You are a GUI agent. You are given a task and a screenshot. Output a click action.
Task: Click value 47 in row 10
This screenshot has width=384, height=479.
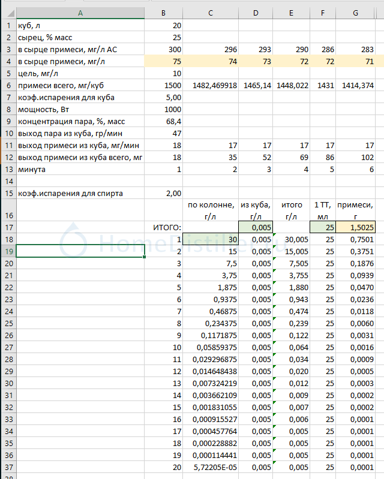click(x=164, y=133)
